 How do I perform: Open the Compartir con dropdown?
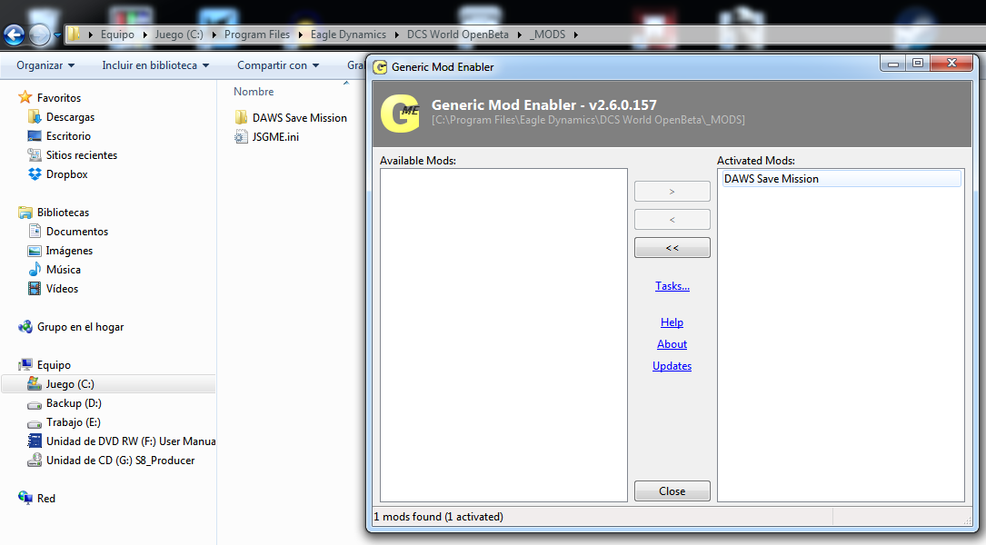(x=278, y=65)
